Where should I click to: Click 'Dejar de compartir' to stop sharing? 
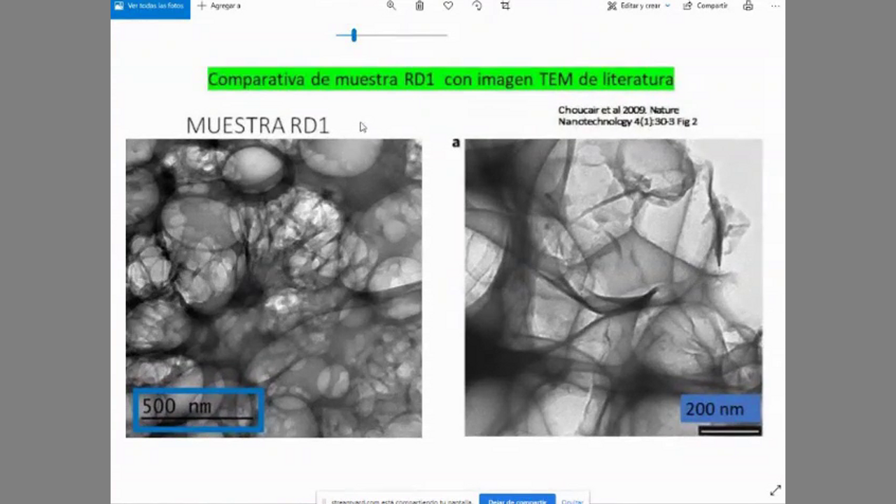click(517, 500)
